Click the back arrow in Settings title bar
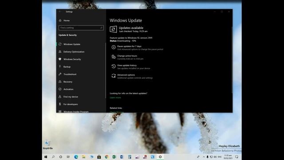Screen dimensions: 284x160 [60, 12]
